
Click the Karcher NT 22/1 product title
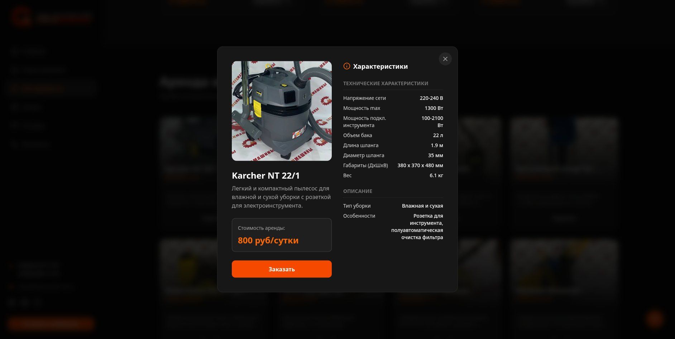tap(265, 175)
